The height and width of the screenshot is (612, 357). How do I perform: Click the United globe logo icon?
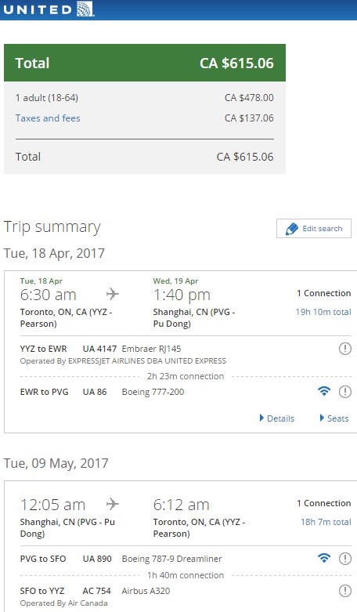click(x=85, y=9)
